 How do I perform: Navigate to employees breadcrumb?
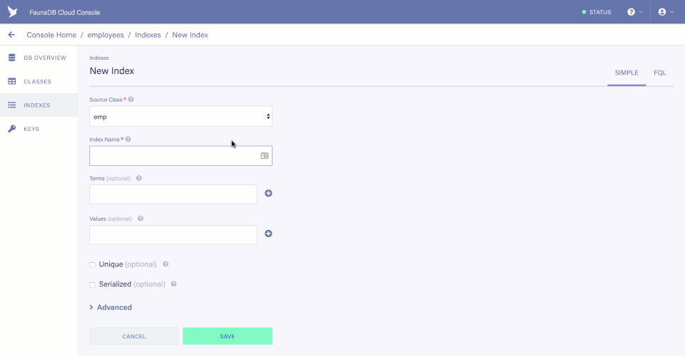pos(106,35)
